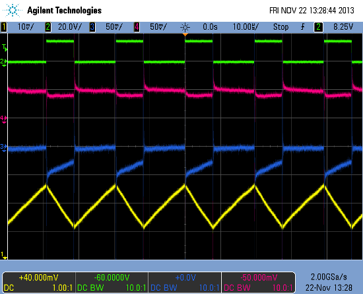Click channel 2 DC BW label
363x294 pixels.
tap(90, 288)
